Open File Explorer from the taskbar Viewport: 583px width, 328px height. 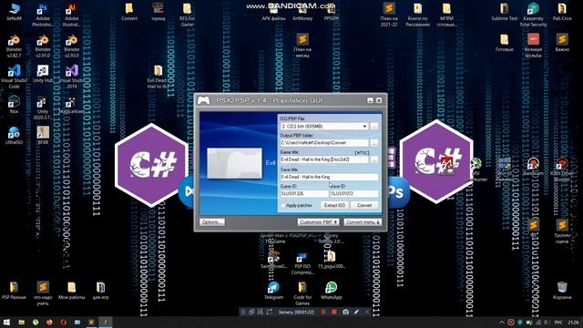pos(21,322)
